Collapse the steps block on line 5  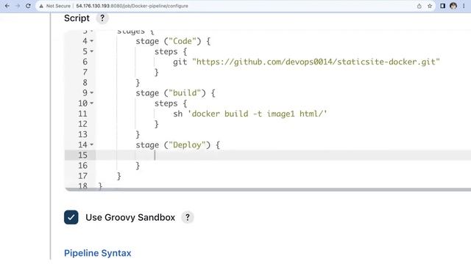tap(91, 51)
